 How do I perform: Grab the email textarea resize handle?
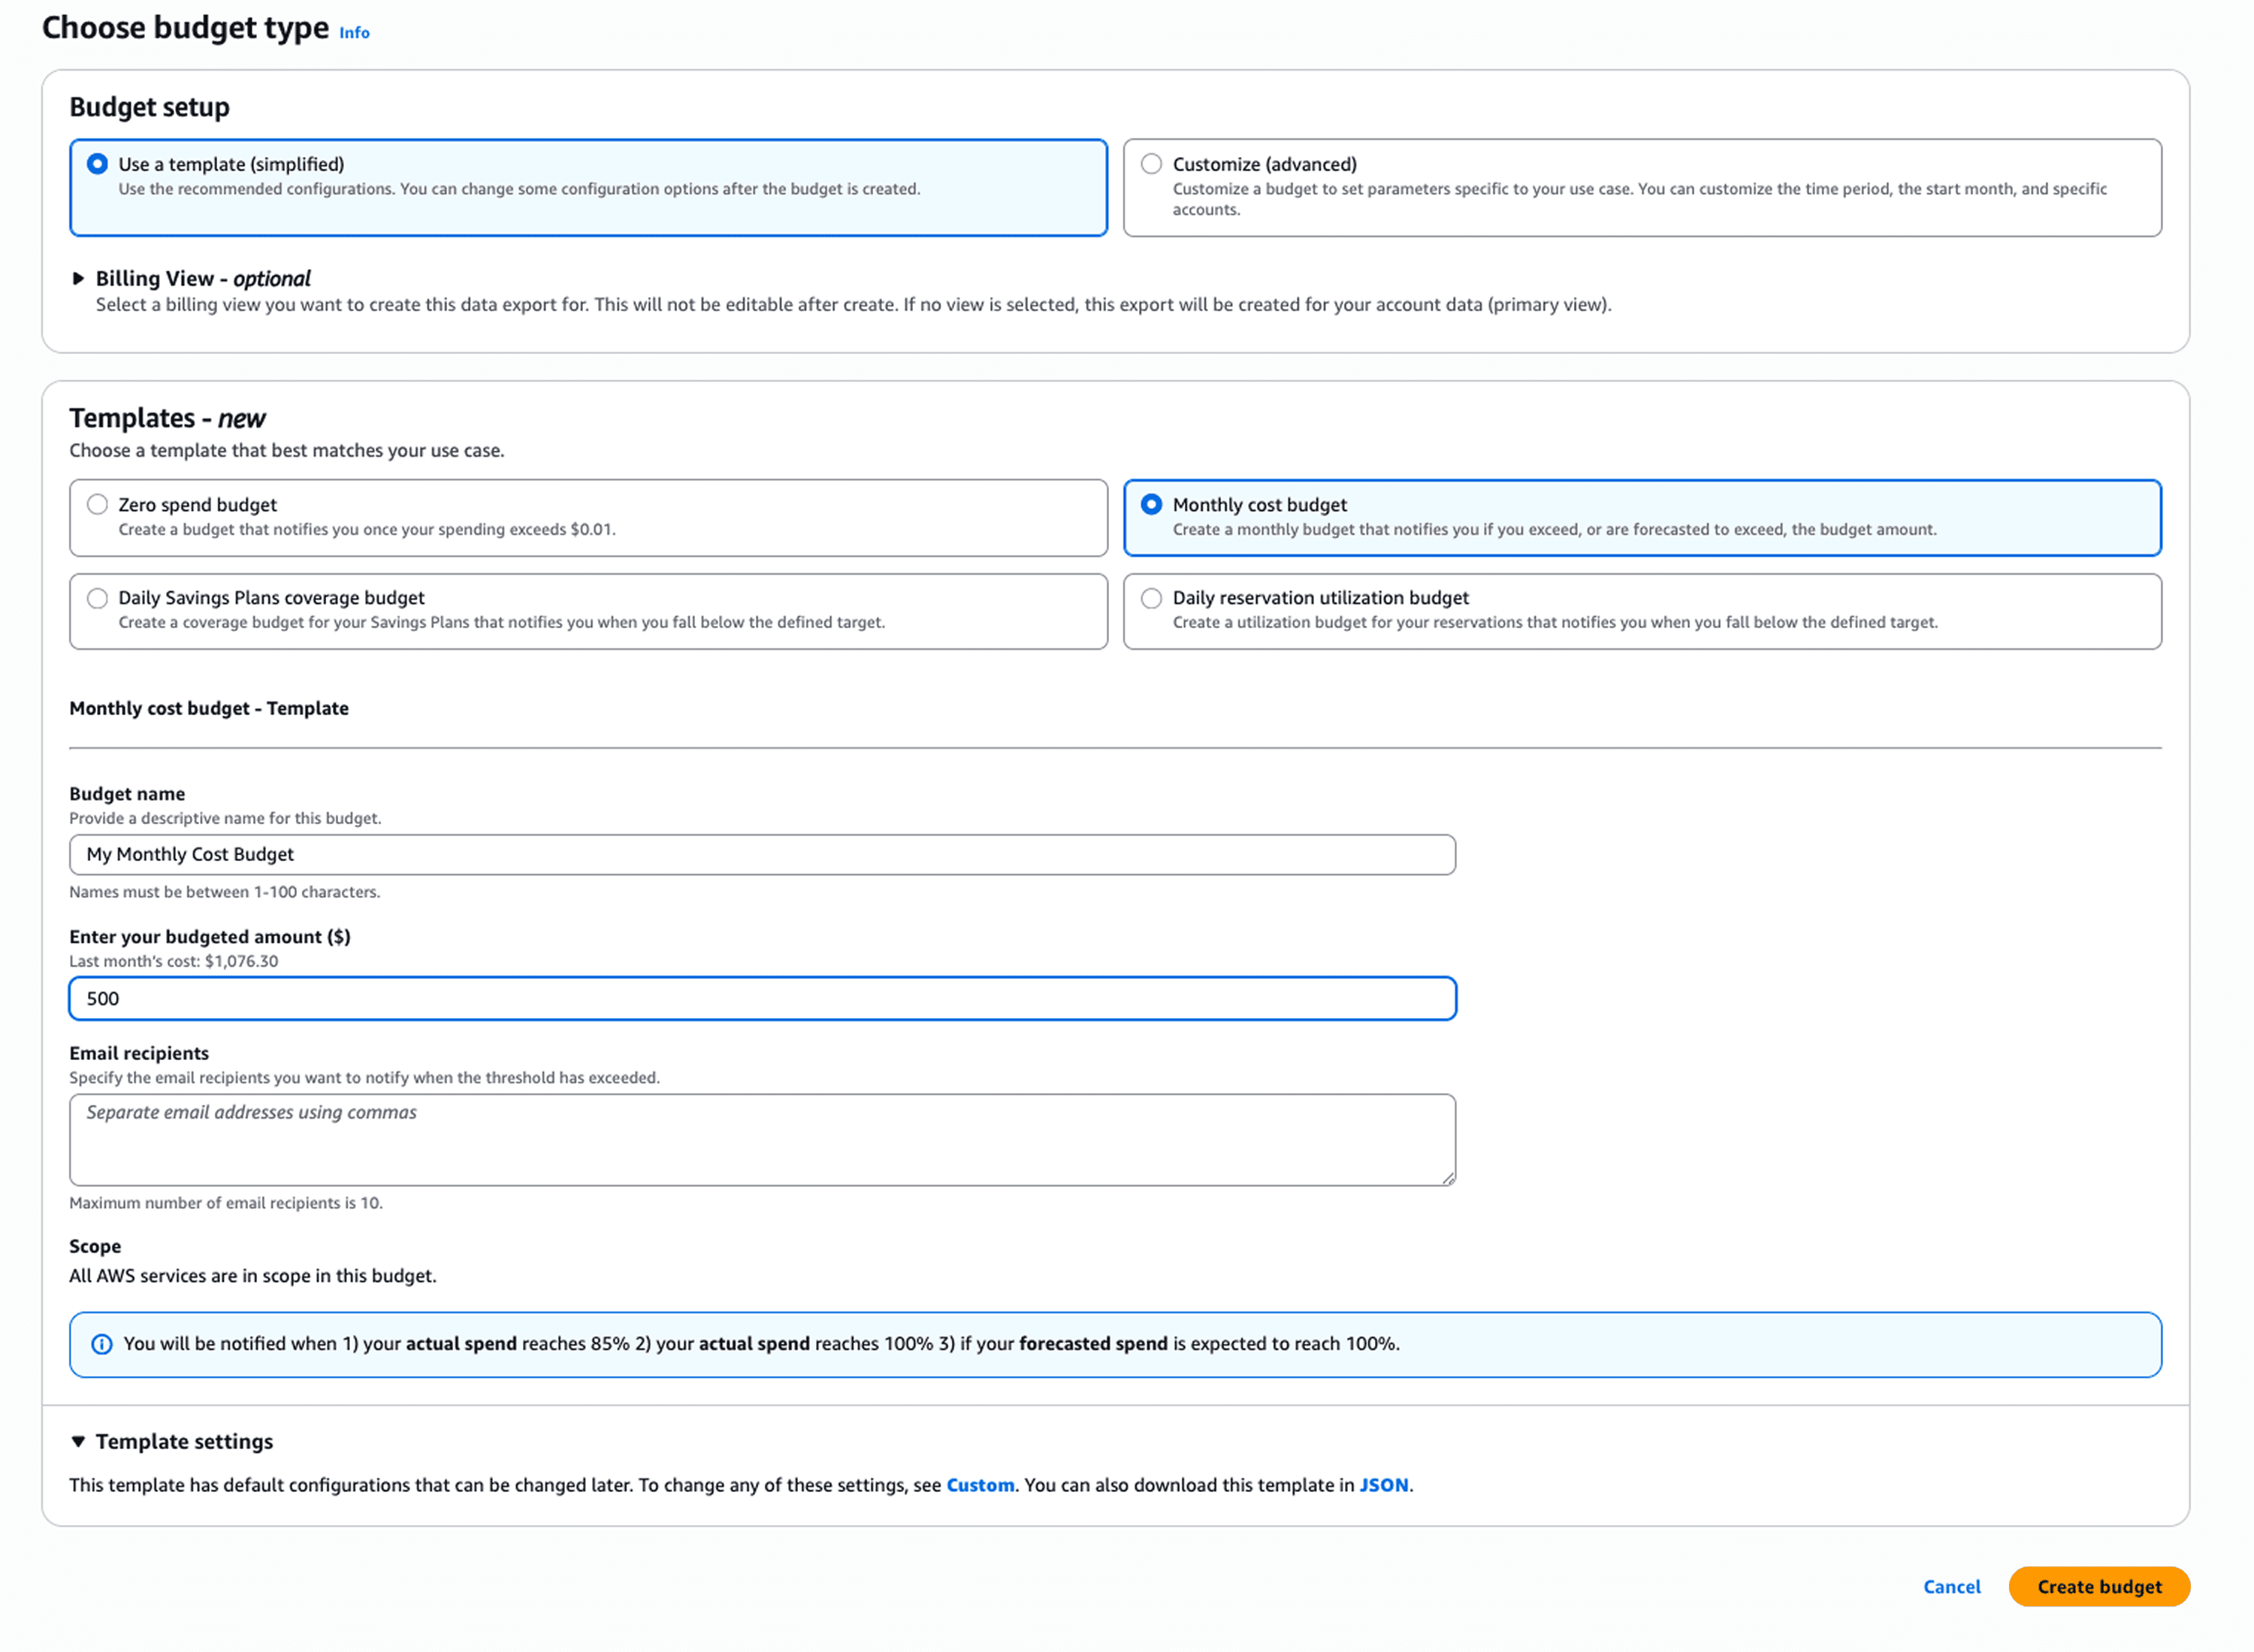point(1448,1179)
